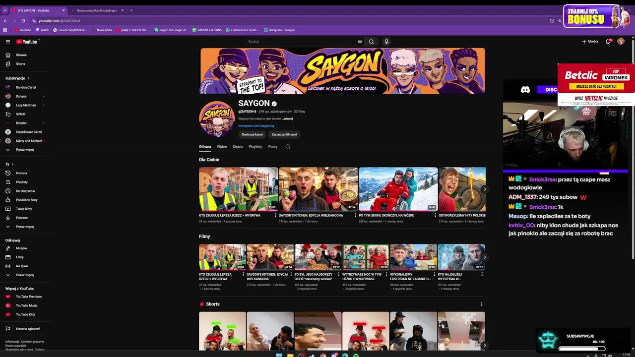Open File Explorer from taskbar
The image size is (635, 357).
[290, 355]
